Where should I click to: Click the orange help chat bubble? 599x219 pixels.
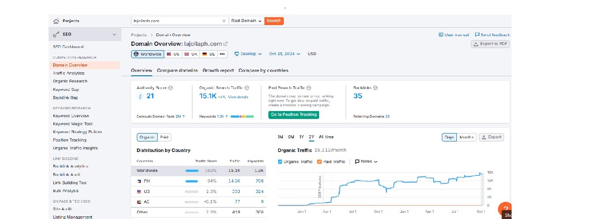pyautogui.click(x=505, y=210)
